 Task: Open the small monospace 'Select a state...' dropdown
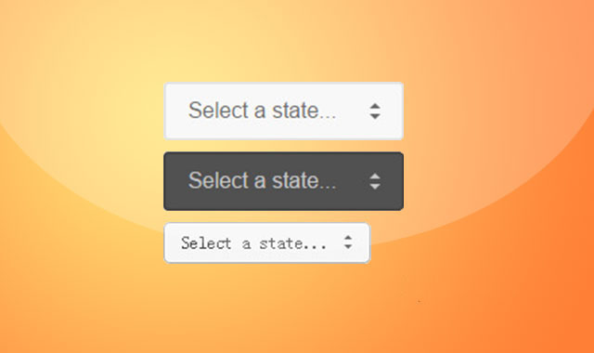(266, 243)
